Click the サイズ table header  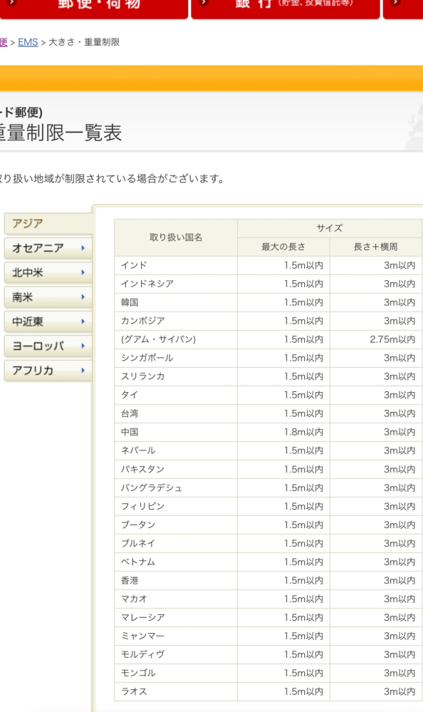pyautogui.click(x=330, y=228)
